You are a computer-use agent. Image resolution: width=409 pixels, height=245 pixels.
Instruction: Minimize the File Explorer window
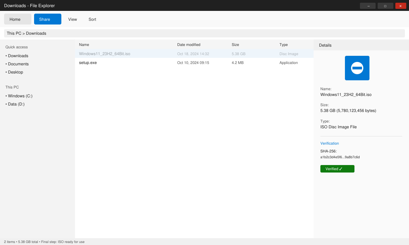click(368, 6)
